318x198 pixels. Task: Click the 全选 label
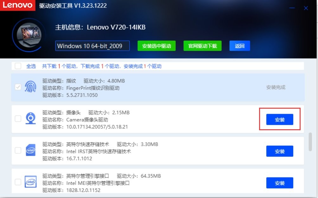31,66
